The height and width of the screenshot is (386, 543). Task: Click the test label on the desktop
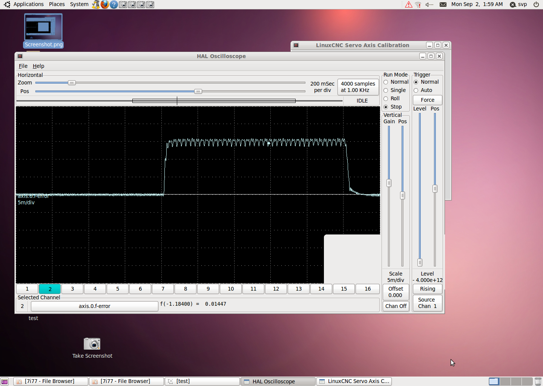point(33,319)
